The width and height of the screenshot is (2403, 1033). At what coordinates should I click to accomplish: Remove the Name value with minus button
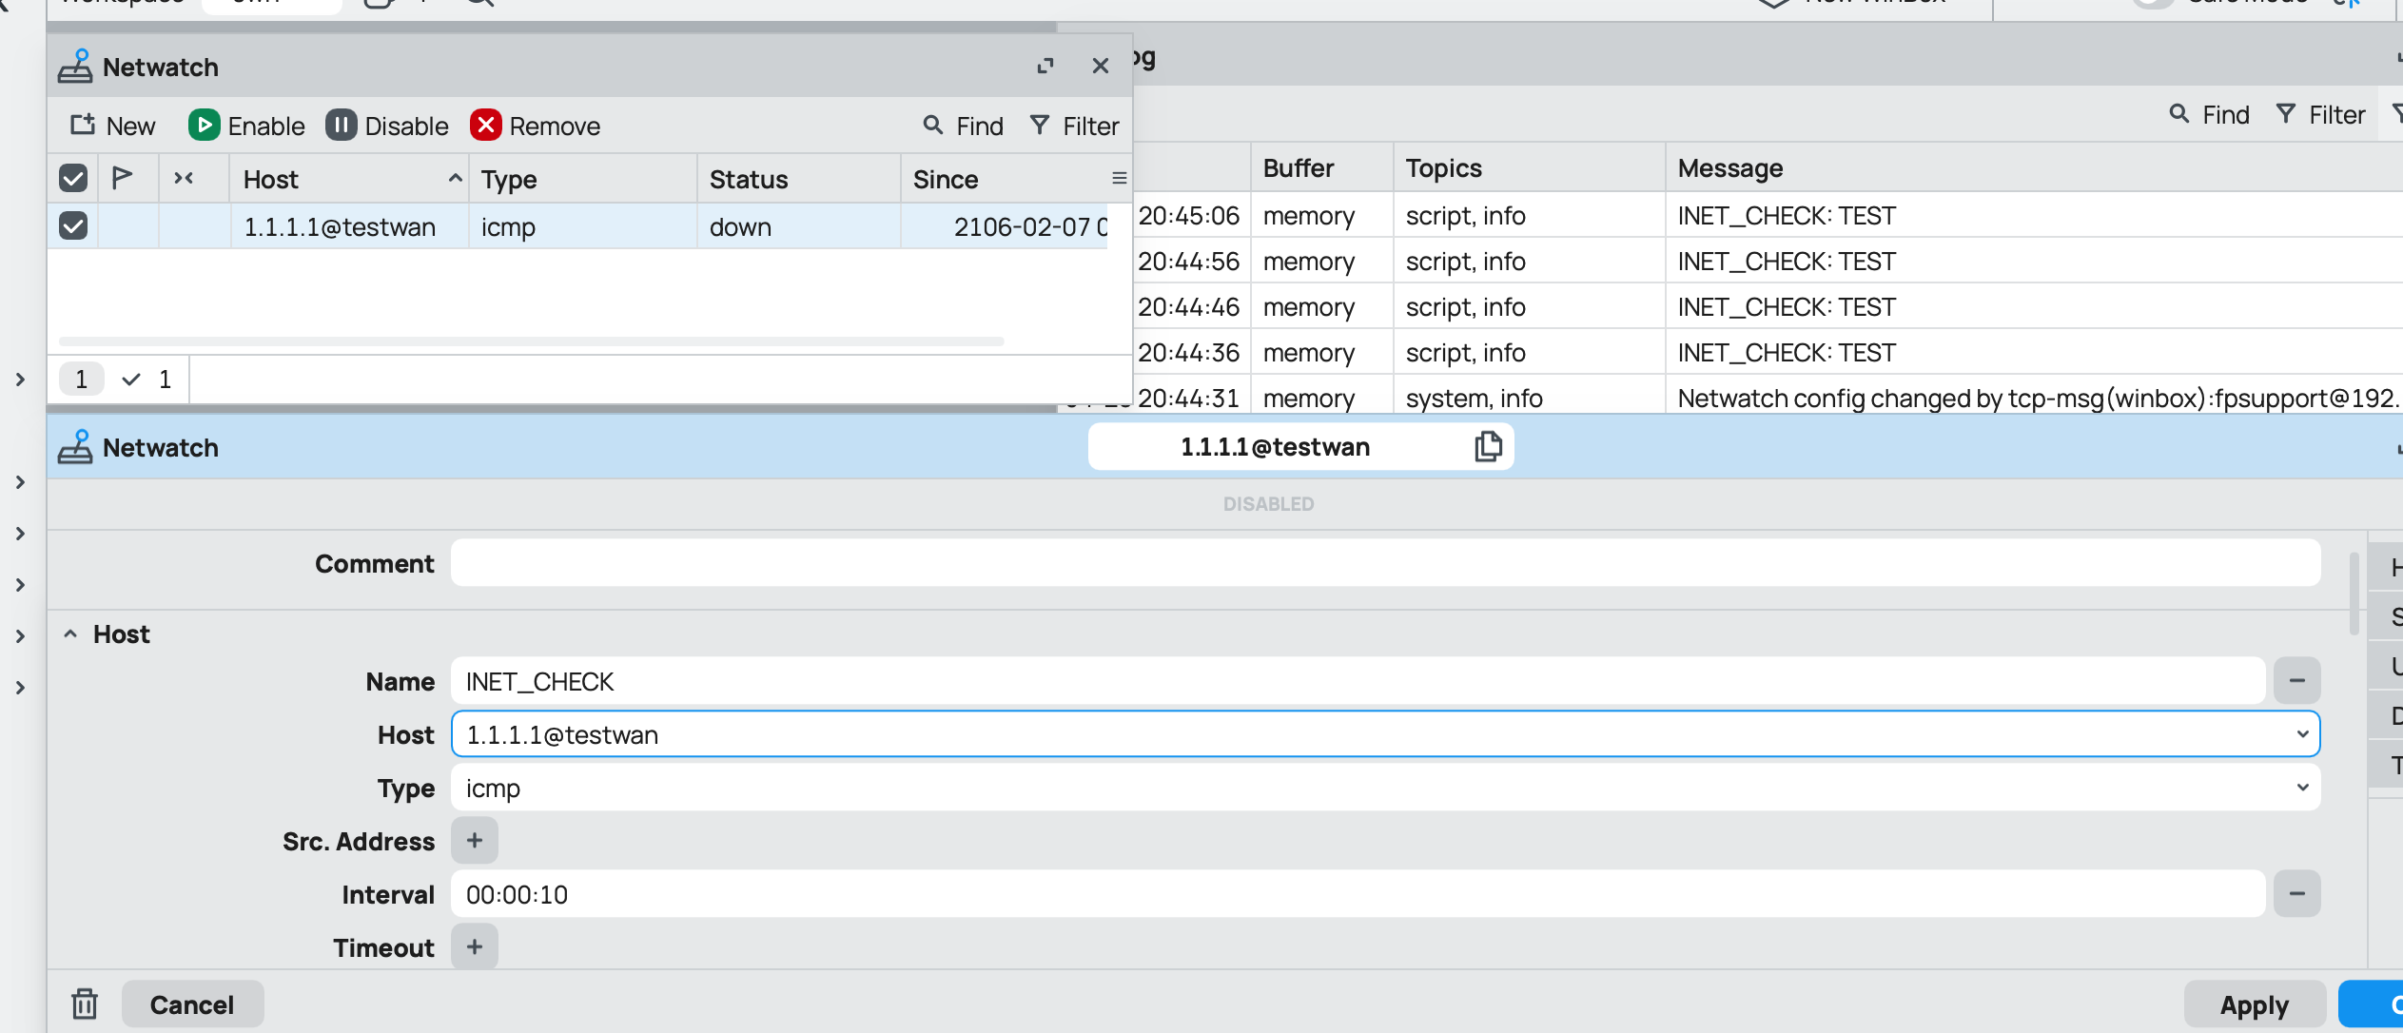[2296, 681]
